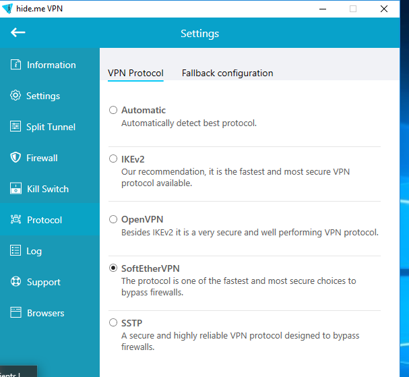Click the Kill Switch sidebar icon
The width and height of the screenshot is (409, 377).
coord(15,189)
